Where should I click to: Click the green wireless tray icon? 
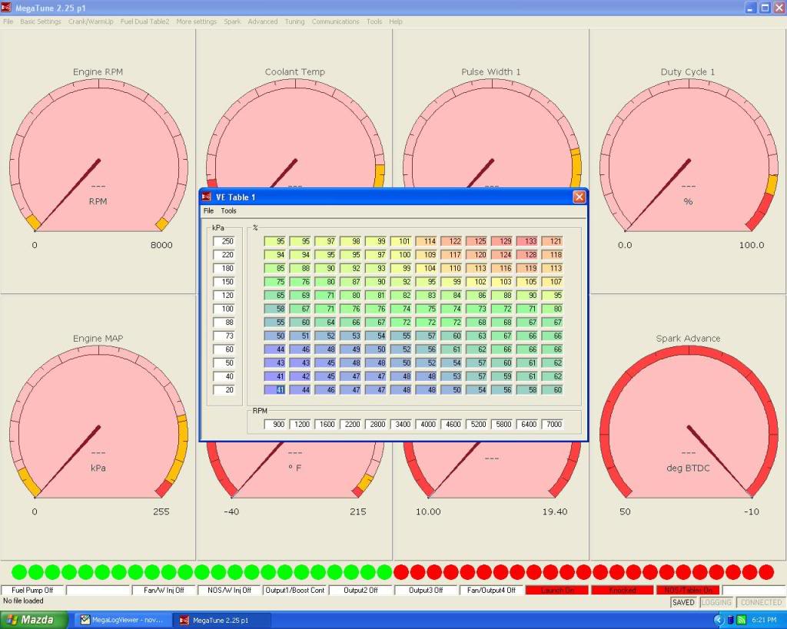tap(742, 620)
